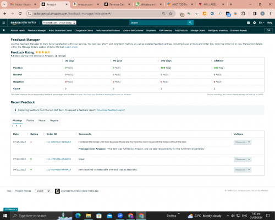Open Account Health in navigation bar
The width and height of the screenshot is (275, 220).
pyautogui.click(x=18, y=30)
